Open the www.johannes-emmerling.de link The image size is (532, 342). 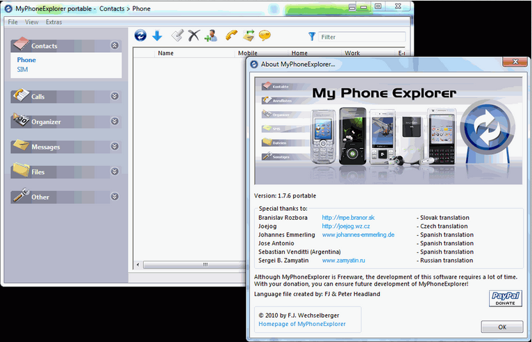point(358,235)
